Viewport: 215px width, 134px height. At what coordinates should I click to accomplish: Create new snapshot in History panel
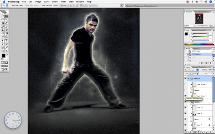click(x=206, y=63)
